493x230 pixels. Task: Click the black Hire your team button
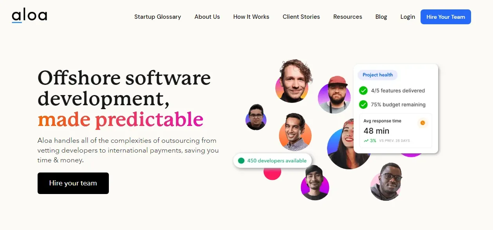pyautogui.click(x=73, y=183)
